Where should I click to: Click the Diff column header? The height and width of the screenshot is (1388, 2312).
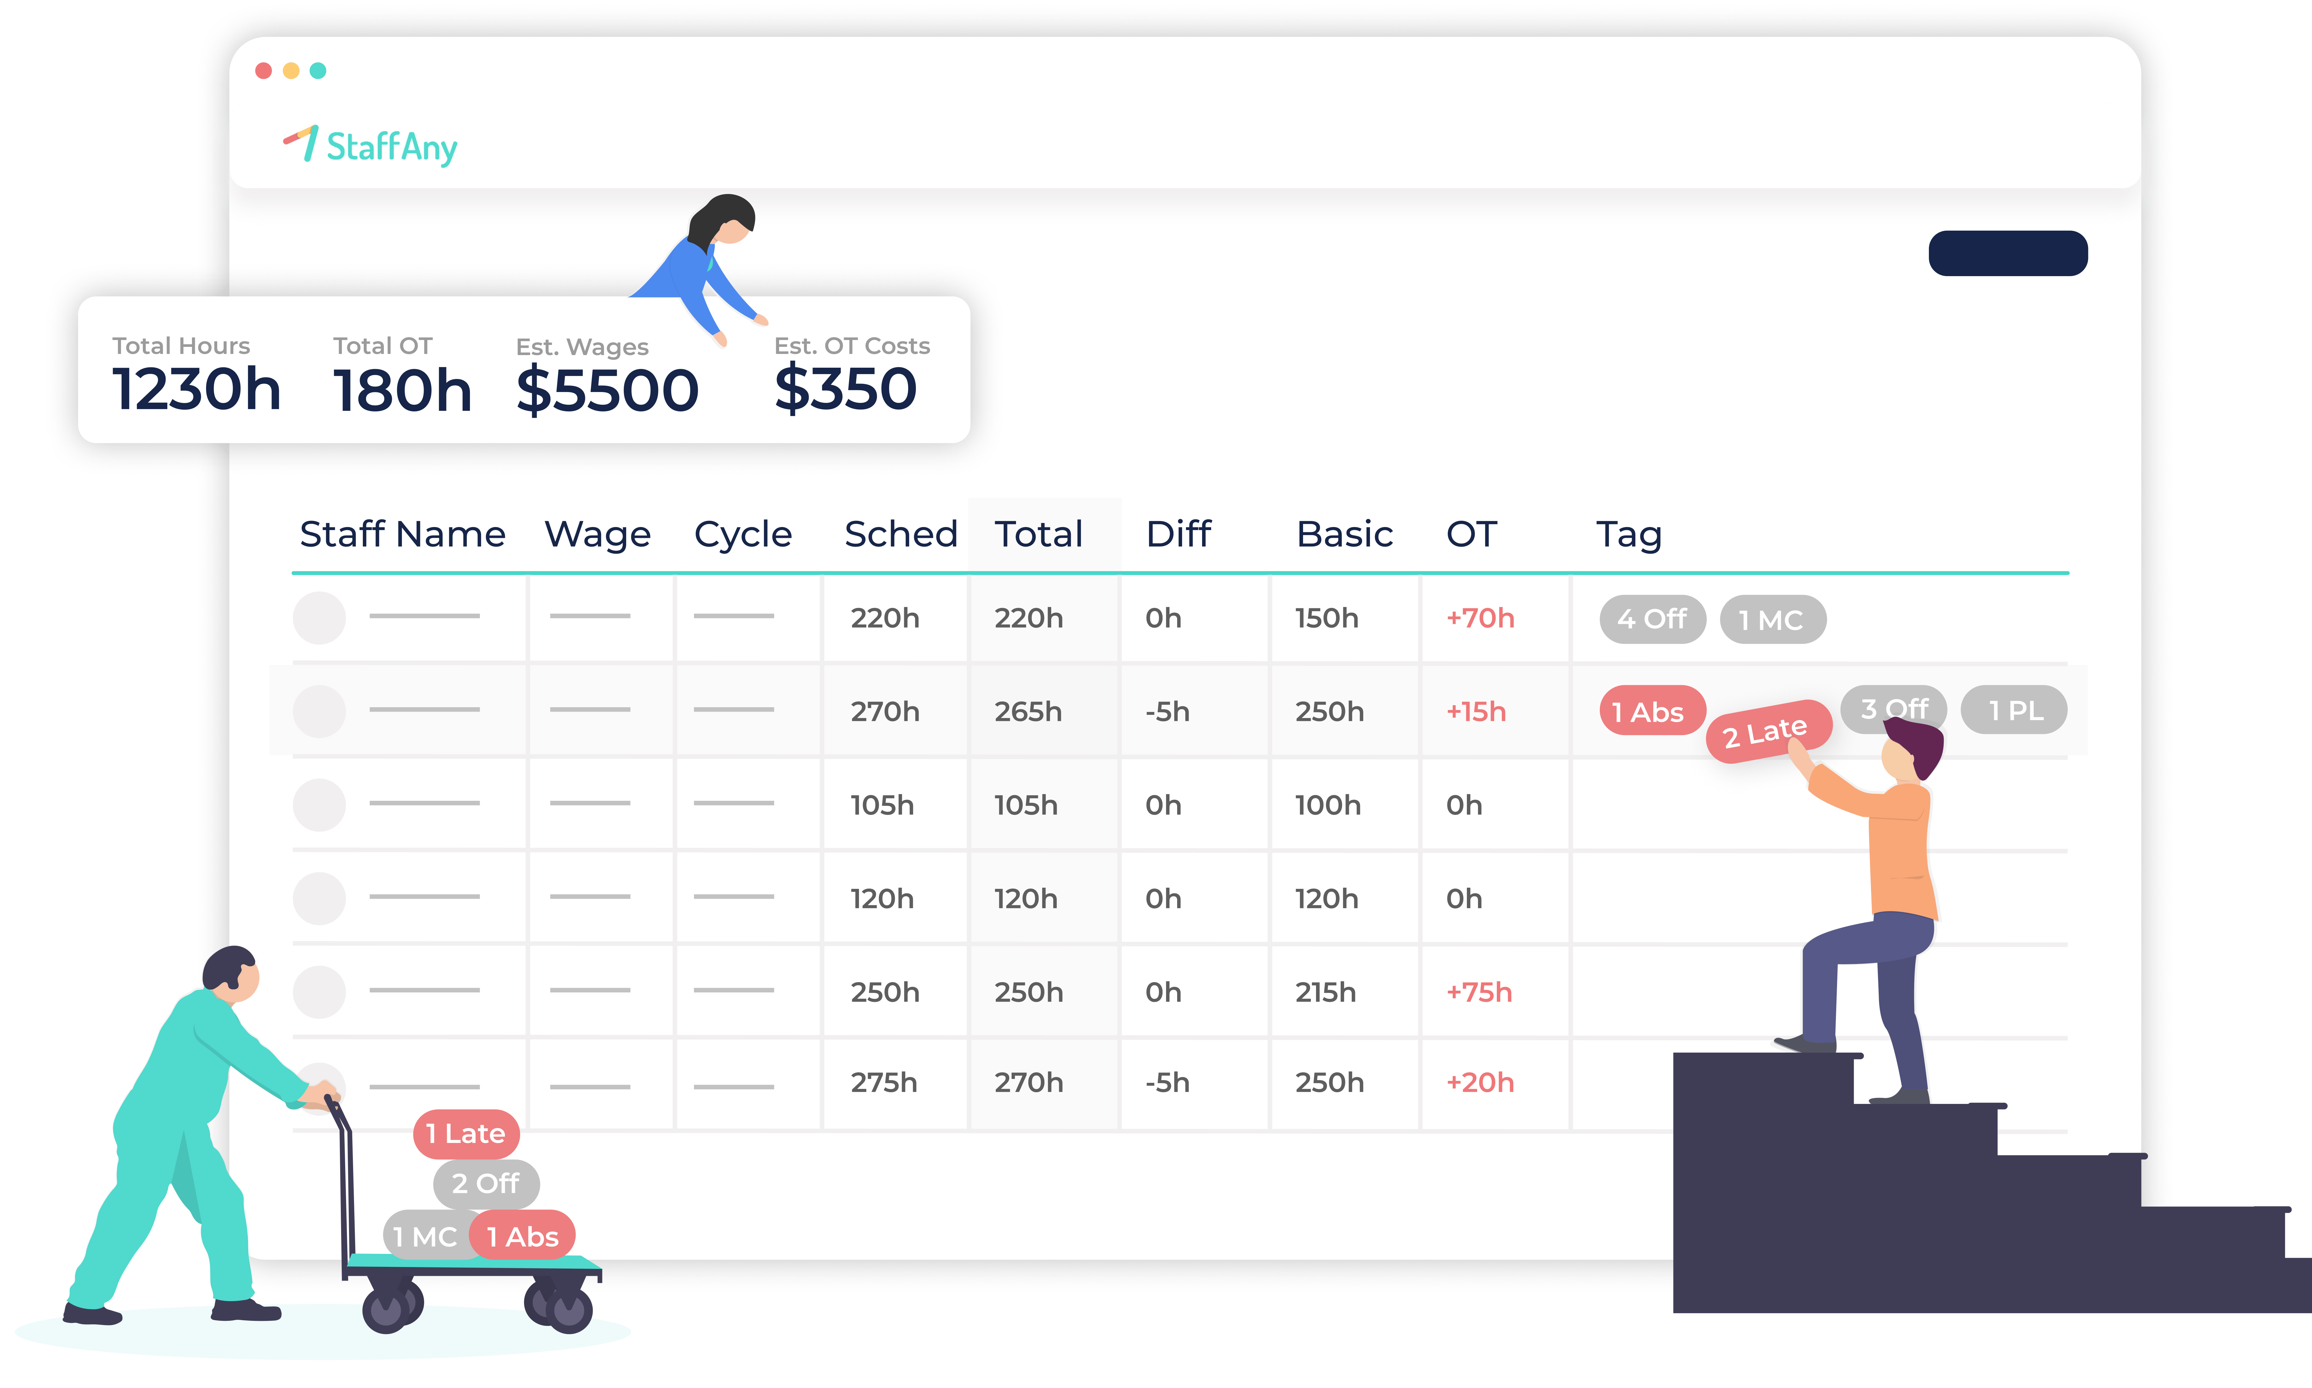tap(1179, 534)
